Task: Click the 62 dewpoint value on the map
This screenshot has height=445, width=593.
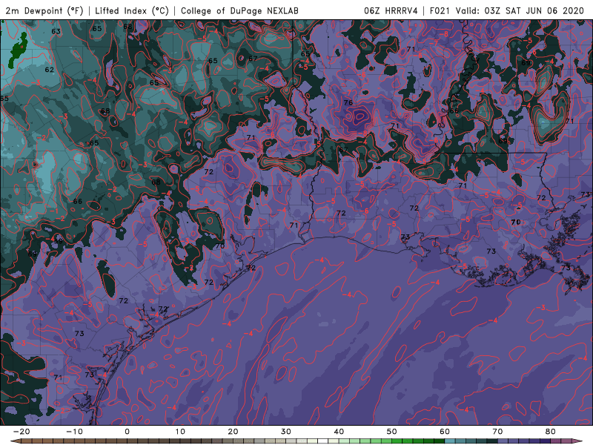Action: (x=49, y=70)
